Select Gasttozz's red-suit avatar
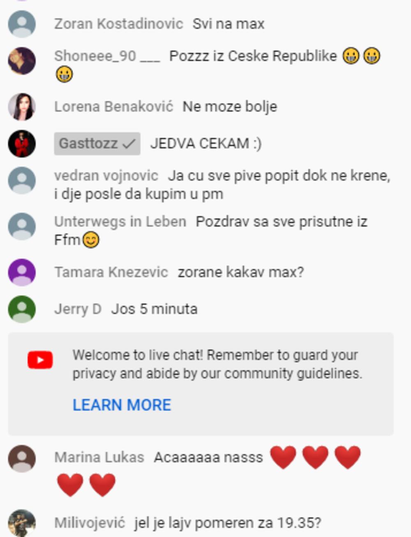Image resolution: width=411 pixels, height=537 pixels. click(22, 144)
